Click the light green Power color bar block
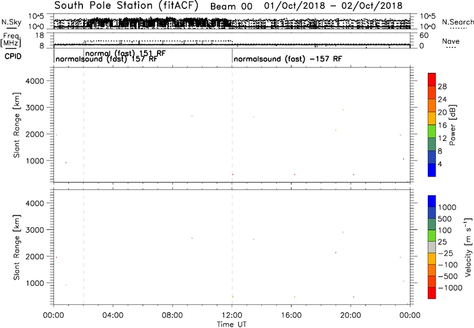Viewport: 474px width, 328px height. [x=432, y=131]
